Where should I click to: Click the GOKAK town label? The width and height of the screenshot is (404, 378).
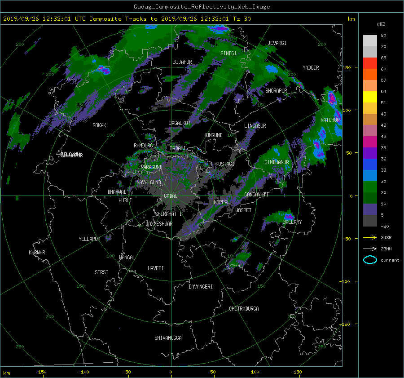click(99, 125)
